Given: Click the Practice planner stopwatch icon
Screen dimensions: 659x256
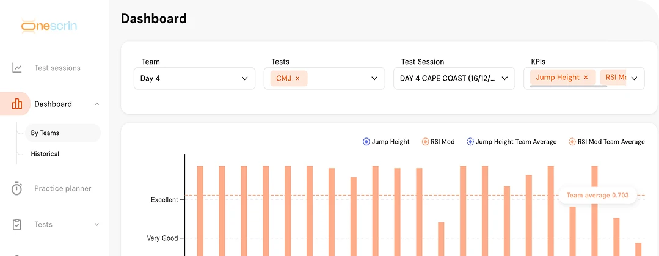Looking at the screenshot, I should point(17,189).
